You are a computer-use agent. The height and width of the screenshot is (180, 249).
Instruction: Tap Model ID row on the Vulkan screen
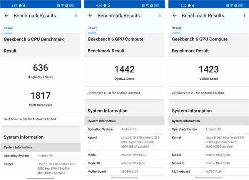pyautogui.click(x=209, y=163)
